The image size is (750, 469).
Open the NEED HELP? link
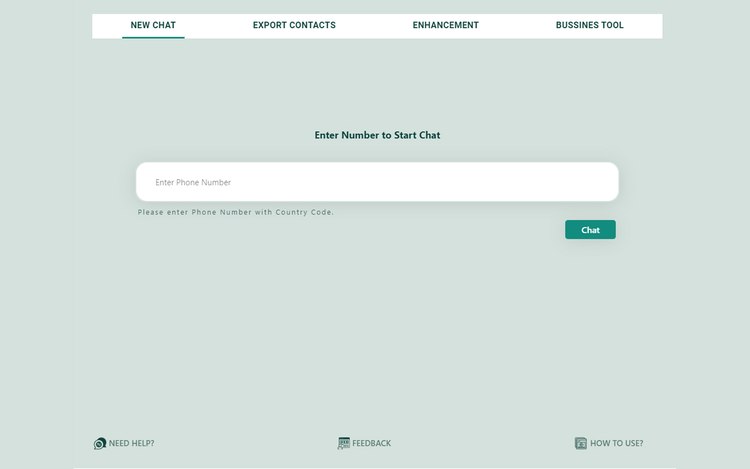coord(132,443)
